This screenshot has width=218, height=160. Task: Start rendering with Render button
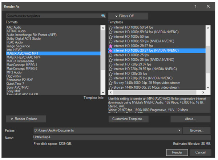(x=177, y=152)
